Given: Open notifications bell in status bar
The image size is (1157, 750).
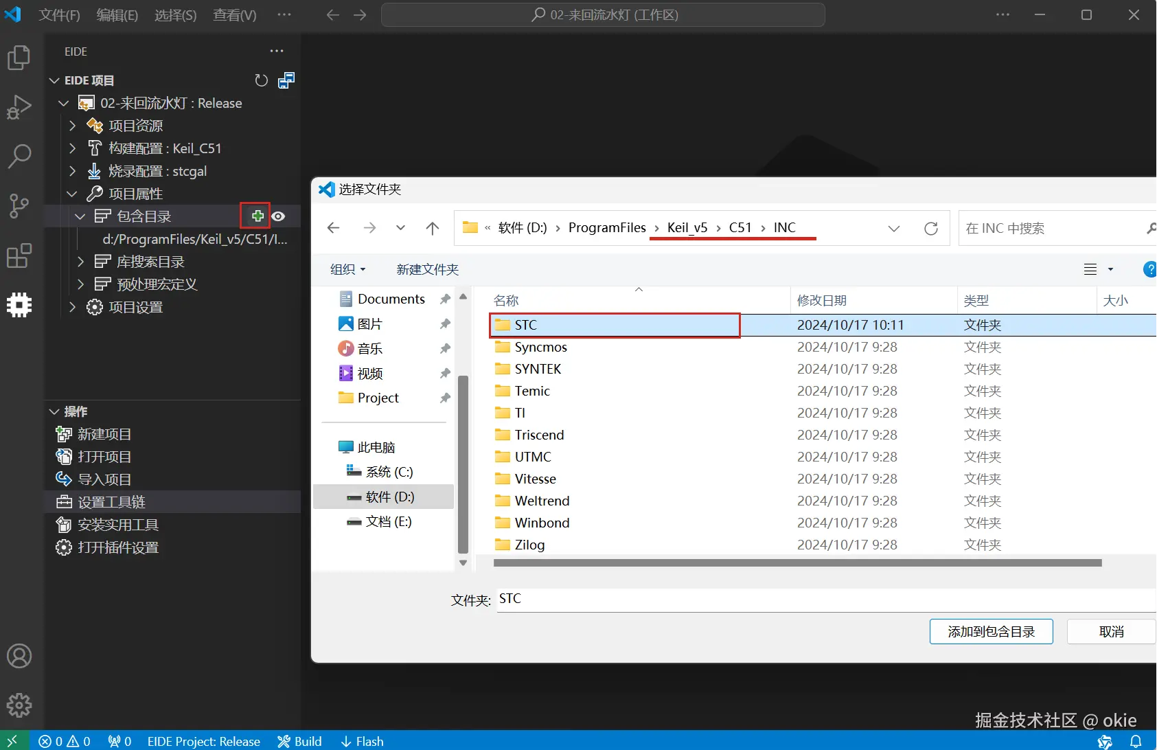Looking at the screenshot, I should coord(1136,741).
